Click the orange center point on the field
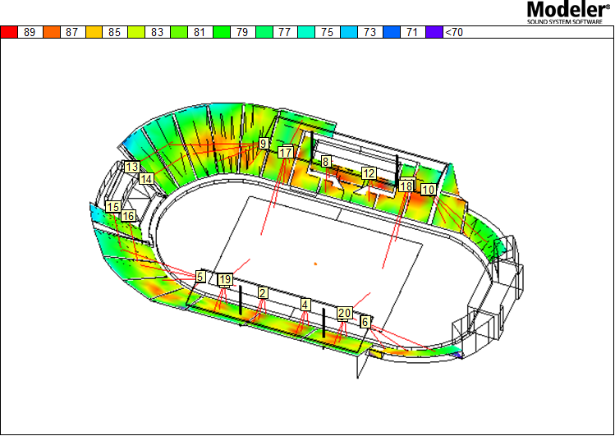Viewport: 615px width, 436px height. click(315, 264)
